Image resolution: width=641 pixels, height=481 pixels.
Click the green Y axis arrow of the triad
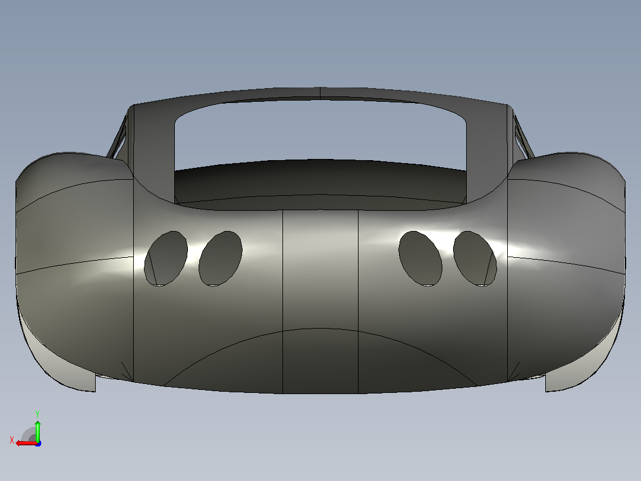[x=37, y=430]
